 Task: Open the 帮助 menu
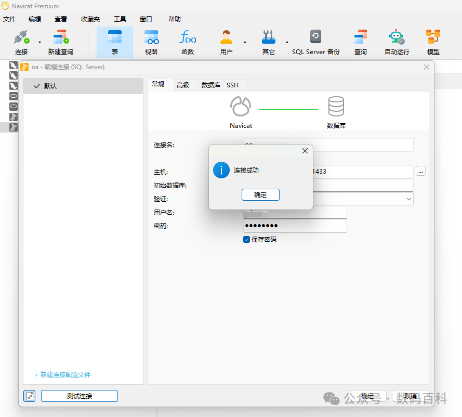pyautogui.click(x=175, y=19)
